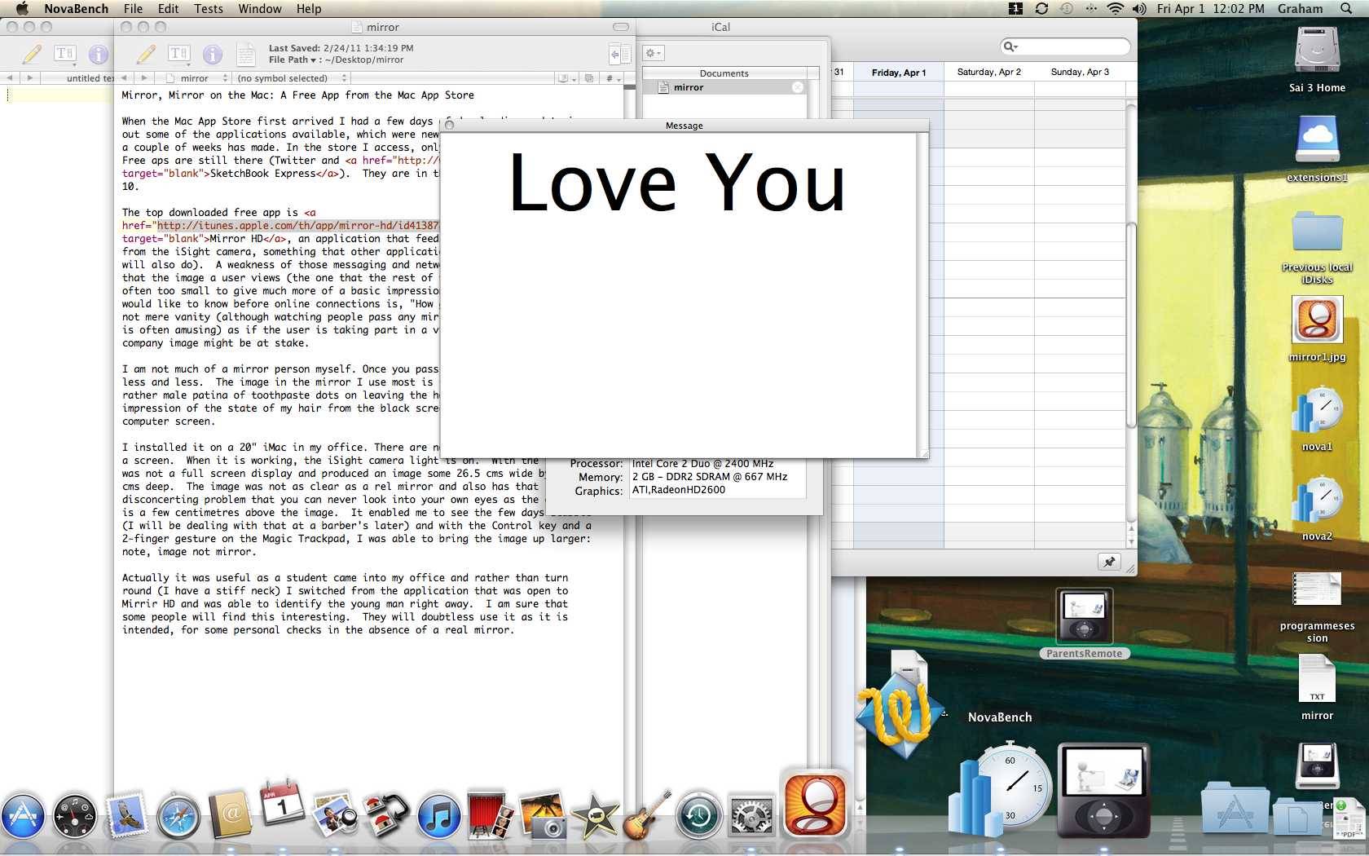Open the # marker dropdown in the navigation bar
Image resolution: width=1369 pixels, height=856 pixels.
click(612, 78)
